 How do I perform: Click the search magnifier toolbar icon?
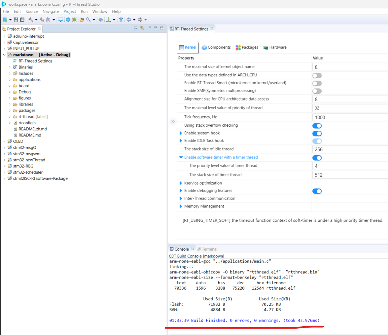click(x=88, y=19)
